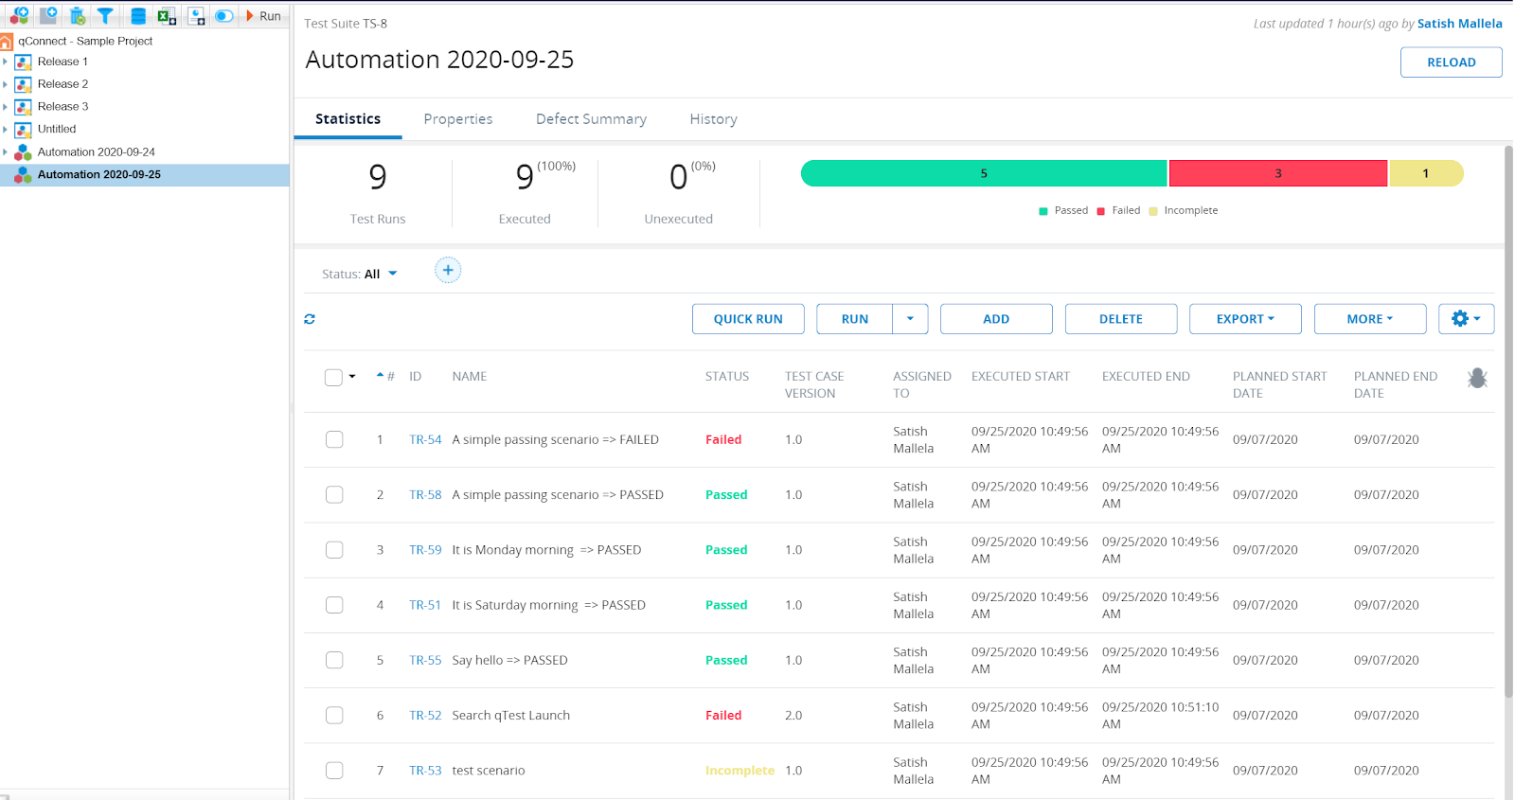Click the trash bin restore icon
This screenshot has width=1515, height=800.
pos(78,15)
